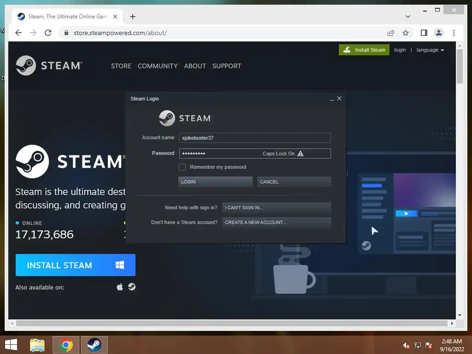Viewport: 472px width, 354px height.
Task: Open the ABOUT menu item
Action: click(x=195, y=66)
